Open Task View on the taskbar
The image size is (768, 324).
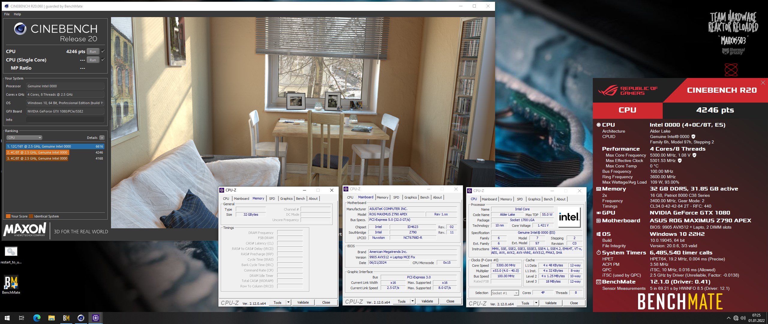coord(22,318)
